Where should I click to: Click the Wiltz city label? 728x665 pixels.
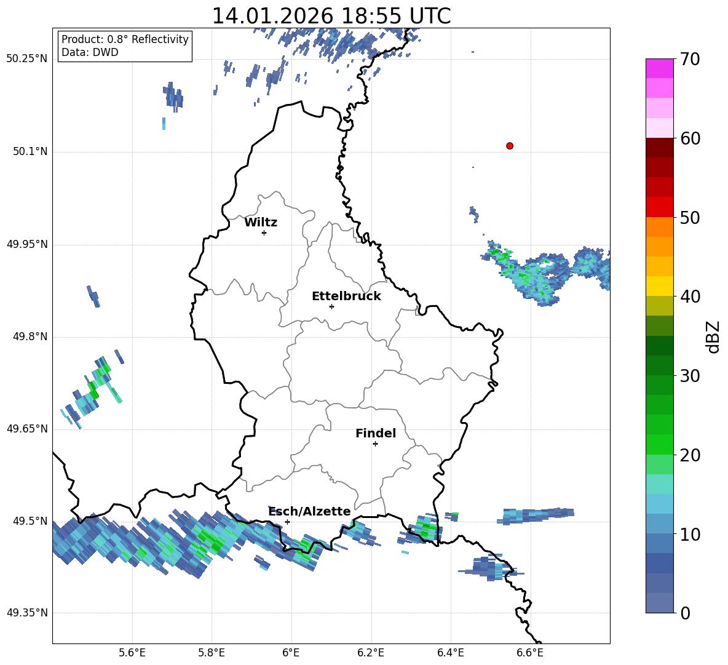(261, 223)
